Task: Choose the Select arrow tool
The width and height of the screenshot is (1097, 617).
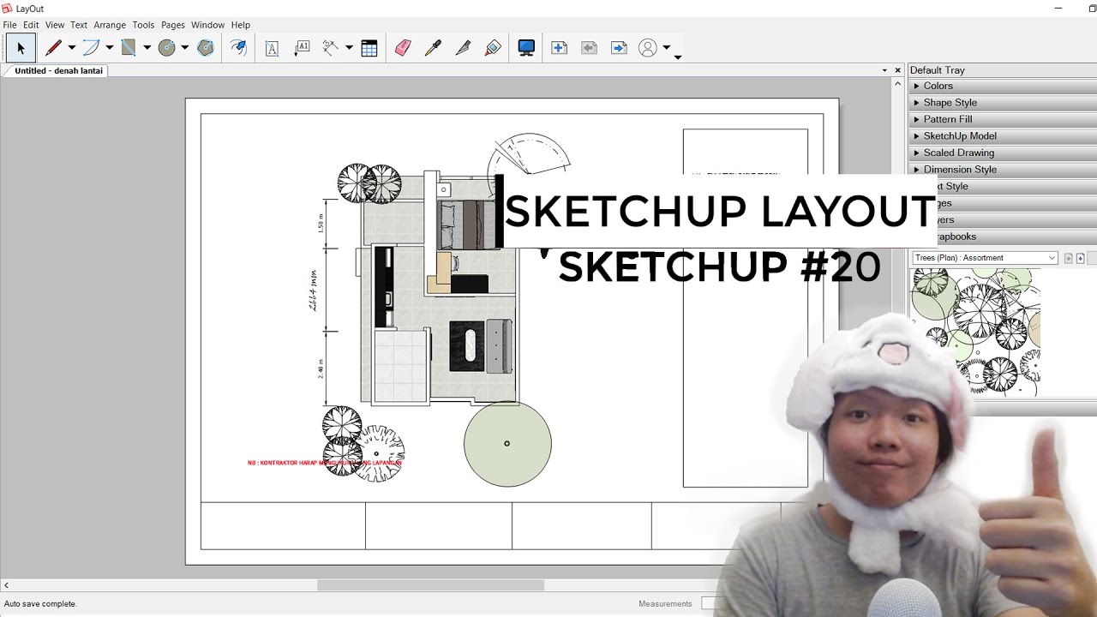Action: 21,49
